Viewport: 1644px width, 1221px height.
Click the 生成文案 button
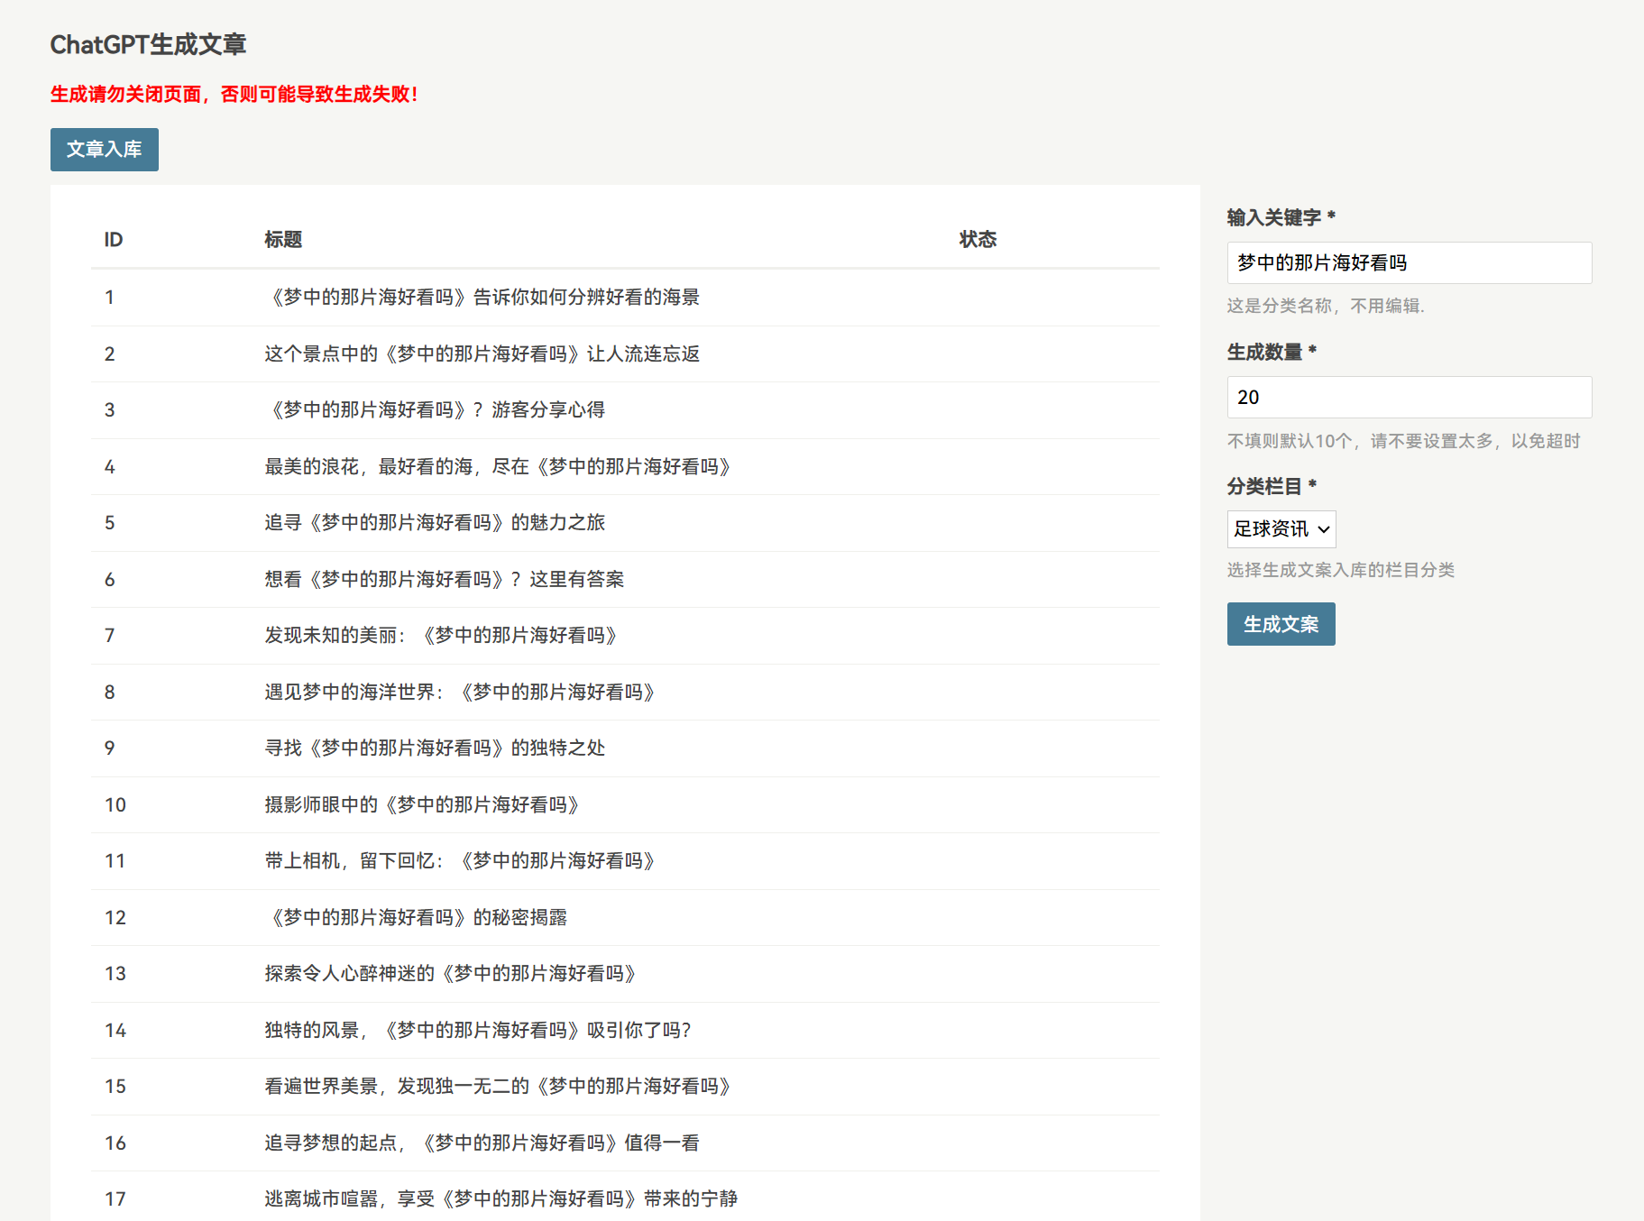(x=1281, y=623)
